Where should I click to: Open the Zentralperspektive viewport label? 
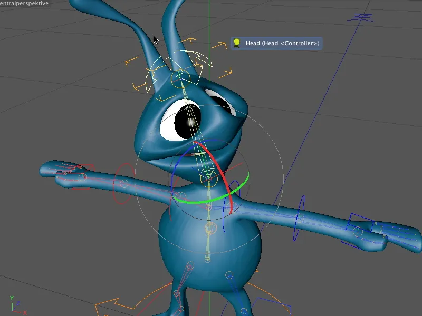tap(24, 3)
